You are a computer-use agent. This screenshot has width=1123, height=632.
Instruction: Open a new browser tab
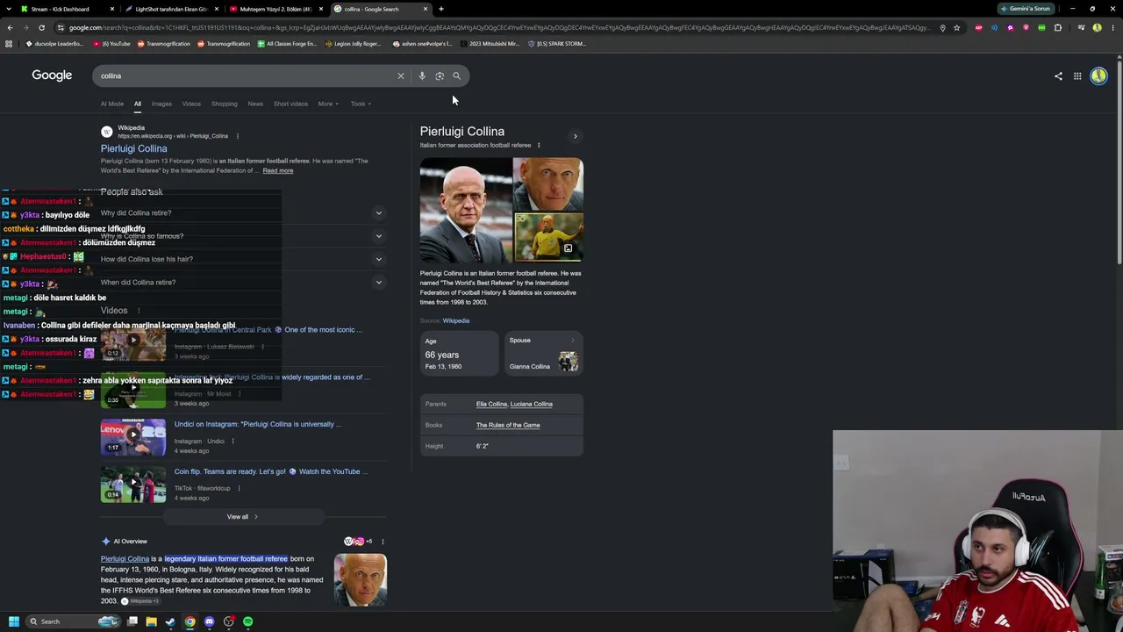click(x=441, y=9)
